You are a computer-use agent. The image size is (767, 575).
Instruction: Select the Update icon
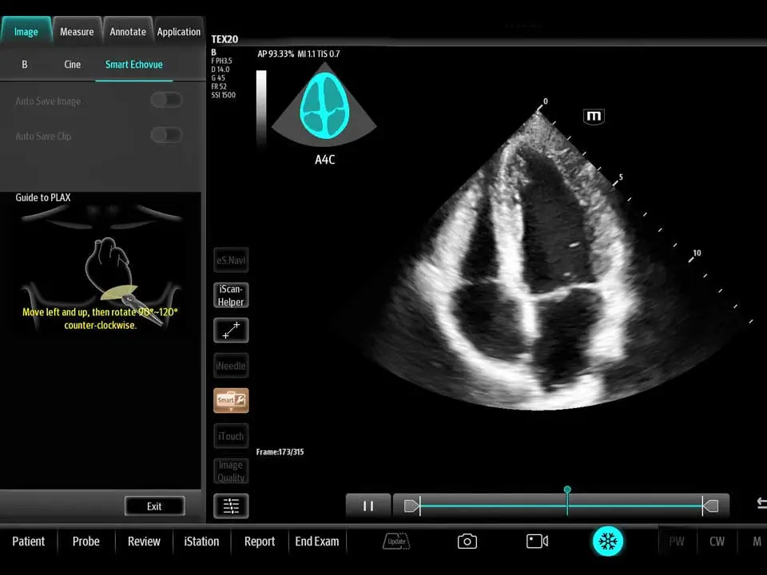(396, 541)
